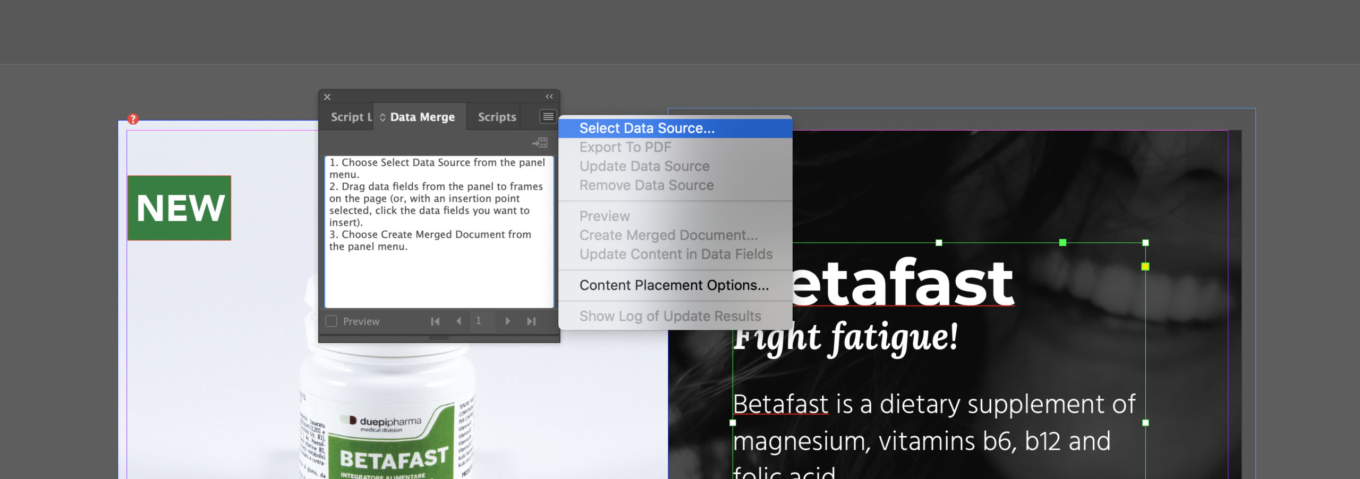The image size is (1360, 479).
Task: Click the red question mark warning badge
Action: [x=133, y=119]
